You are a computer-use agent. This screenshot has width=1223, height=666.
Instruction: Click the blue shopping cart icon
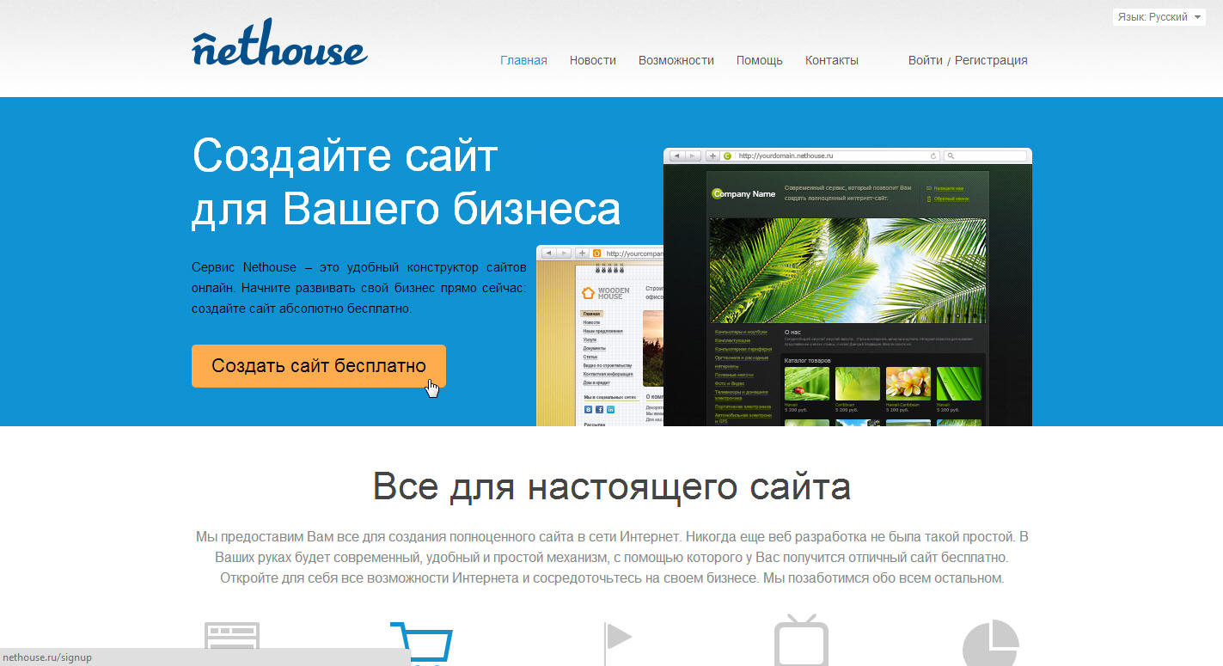[421, 644]
